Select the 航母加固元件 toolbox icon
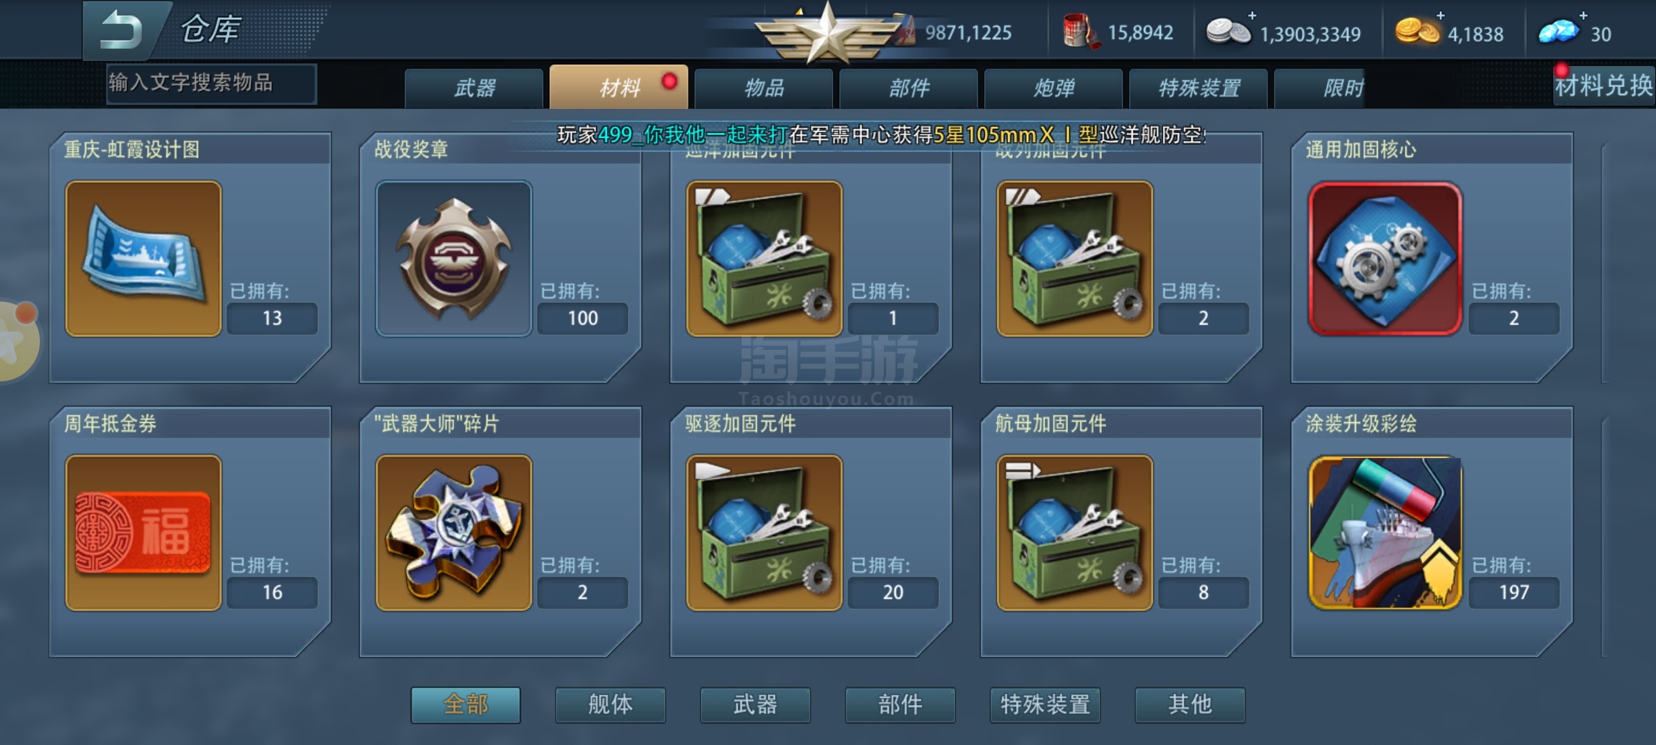Image resolution: width=1656 pixels, height=745 pixels. click(1075, 533)
